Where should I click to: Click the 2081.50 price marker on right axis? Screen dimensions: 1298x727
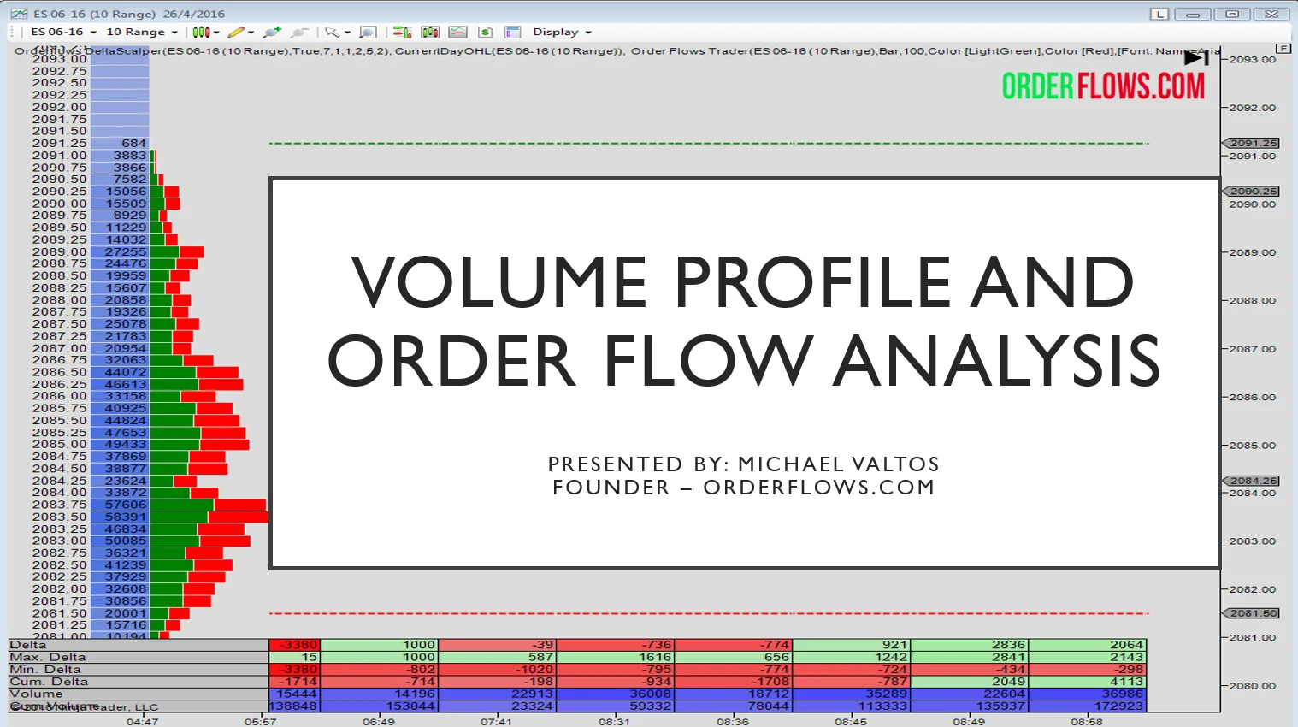pyautogui.click(x=1252, y=613)
